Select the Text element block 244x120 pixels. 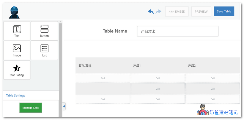tap(17, 31)
